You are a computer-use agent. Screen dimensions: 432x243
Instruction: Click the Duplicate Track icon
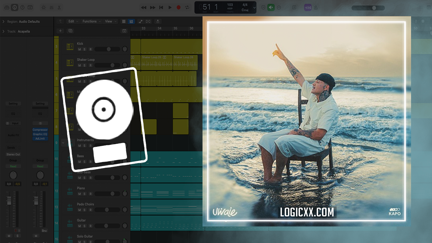tap(70, 31)
